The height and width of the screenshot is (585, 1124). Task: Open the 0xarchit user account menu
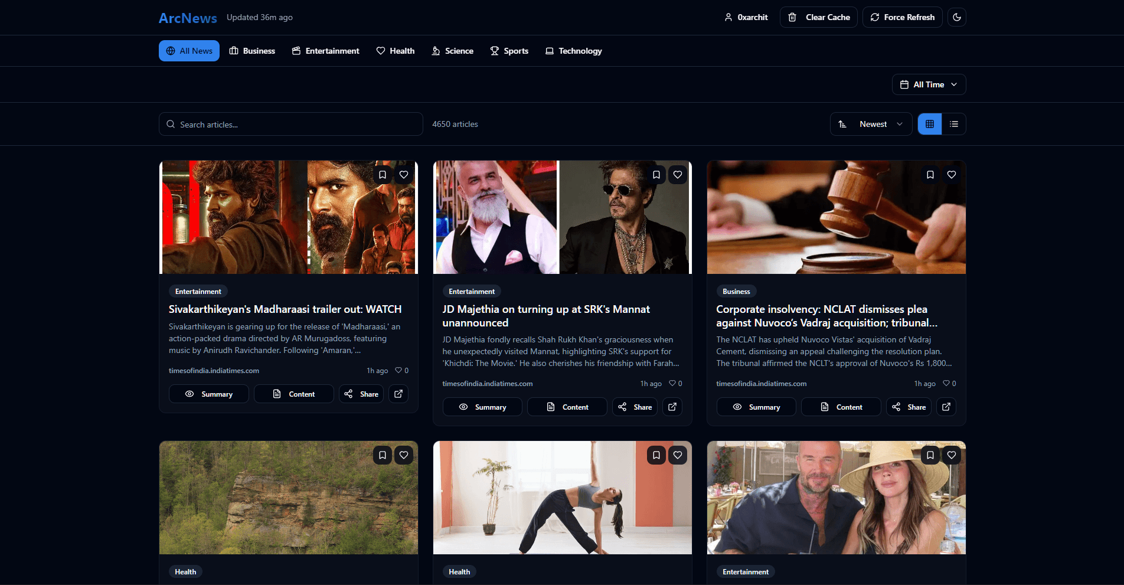[x=746, y=17]
